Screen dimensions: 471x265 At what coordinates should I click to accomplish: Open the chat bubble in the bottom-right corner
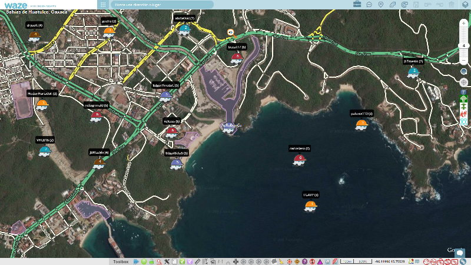coord(460,253)
